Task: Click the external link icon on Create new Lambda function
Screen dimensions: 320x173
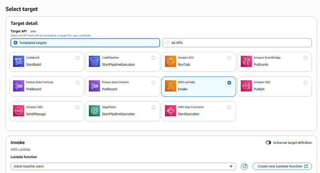Action: coord(306,166)
